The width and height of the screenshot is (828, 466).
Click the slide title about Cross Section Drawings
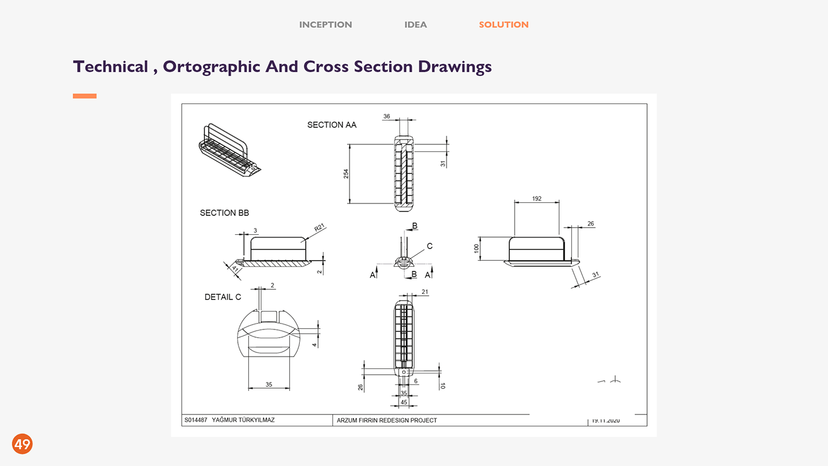coord(282,66)
